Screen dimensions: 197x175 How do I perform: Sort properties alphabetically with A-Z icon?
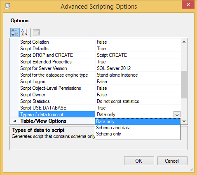point(24,33)
